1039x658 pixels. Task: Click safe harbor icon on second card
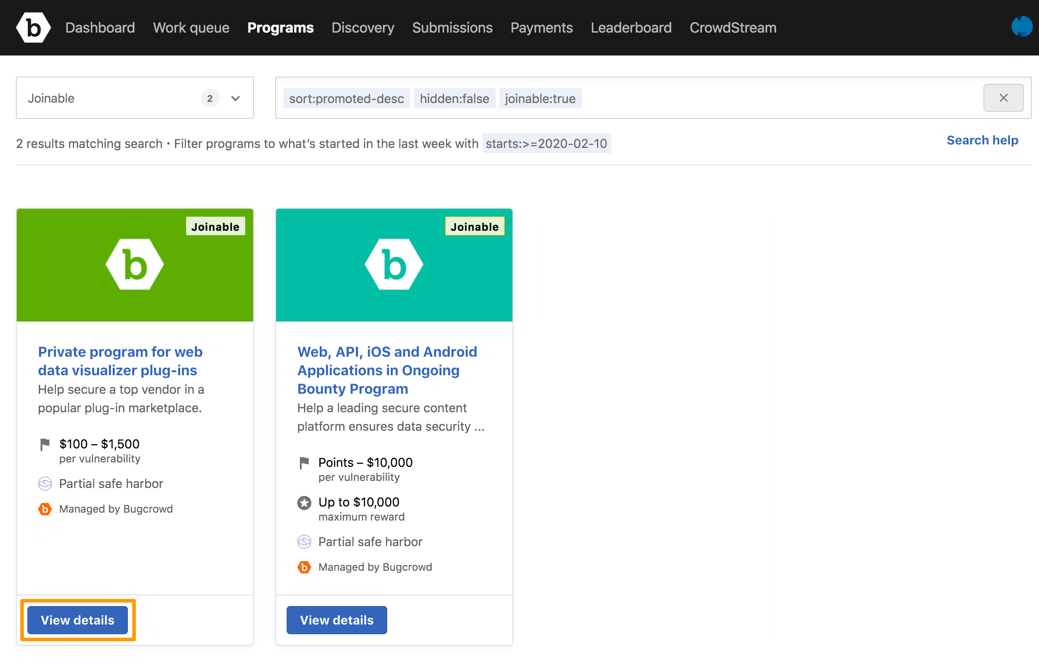(x=304, y=542)
